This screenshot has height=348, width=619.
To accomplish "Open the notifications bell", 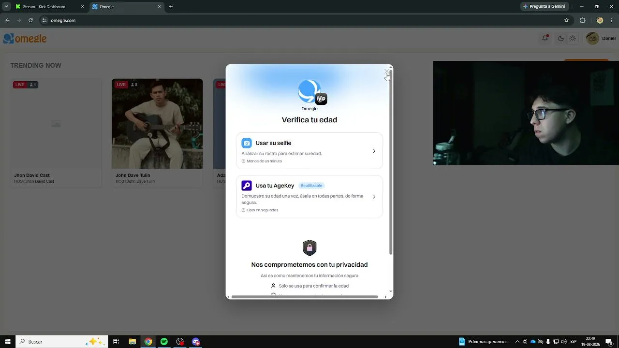I will 545,38.
